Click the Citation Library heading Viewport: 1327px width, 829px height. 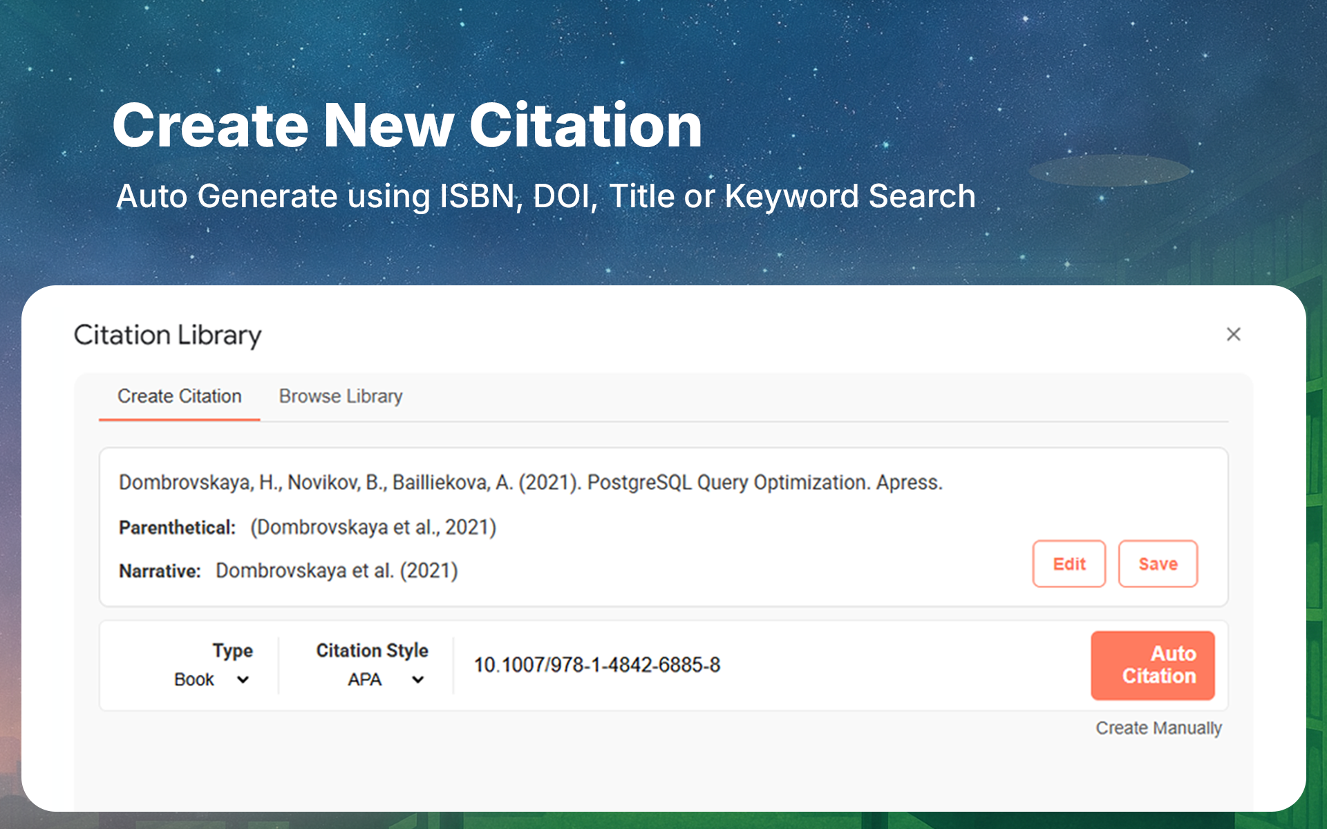coord(167,335)
